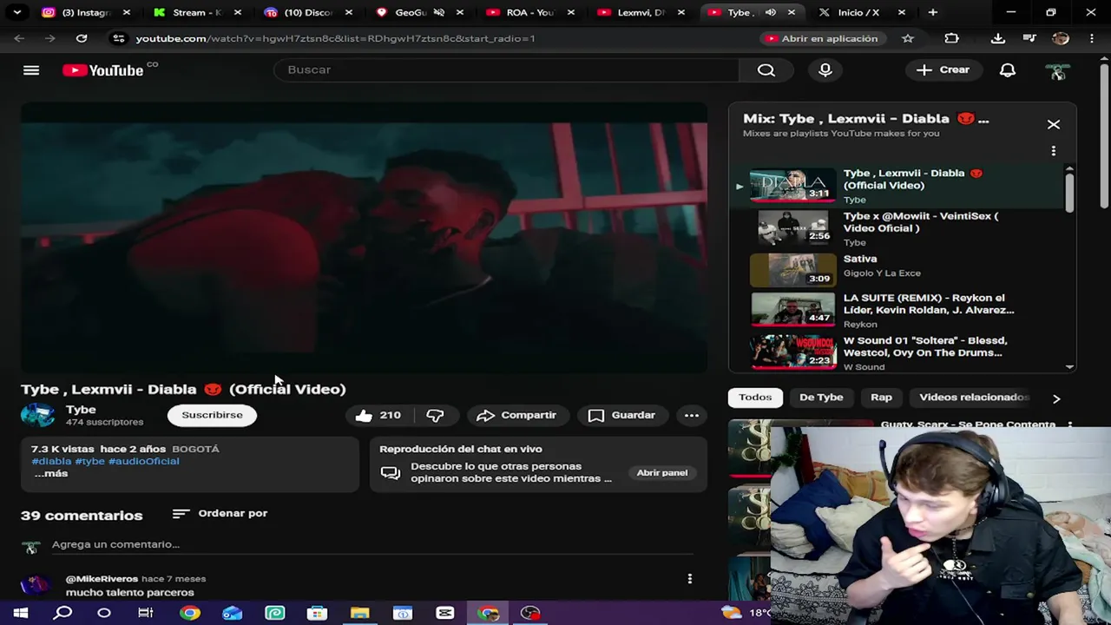Screen dimensions: 1111x625
Task: Open File Explorer from taskbar
Action: point(360,613)
